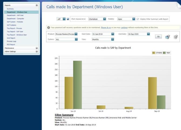
Task: Click the 'Jun-19' axis label
Action: coord(73,111)
